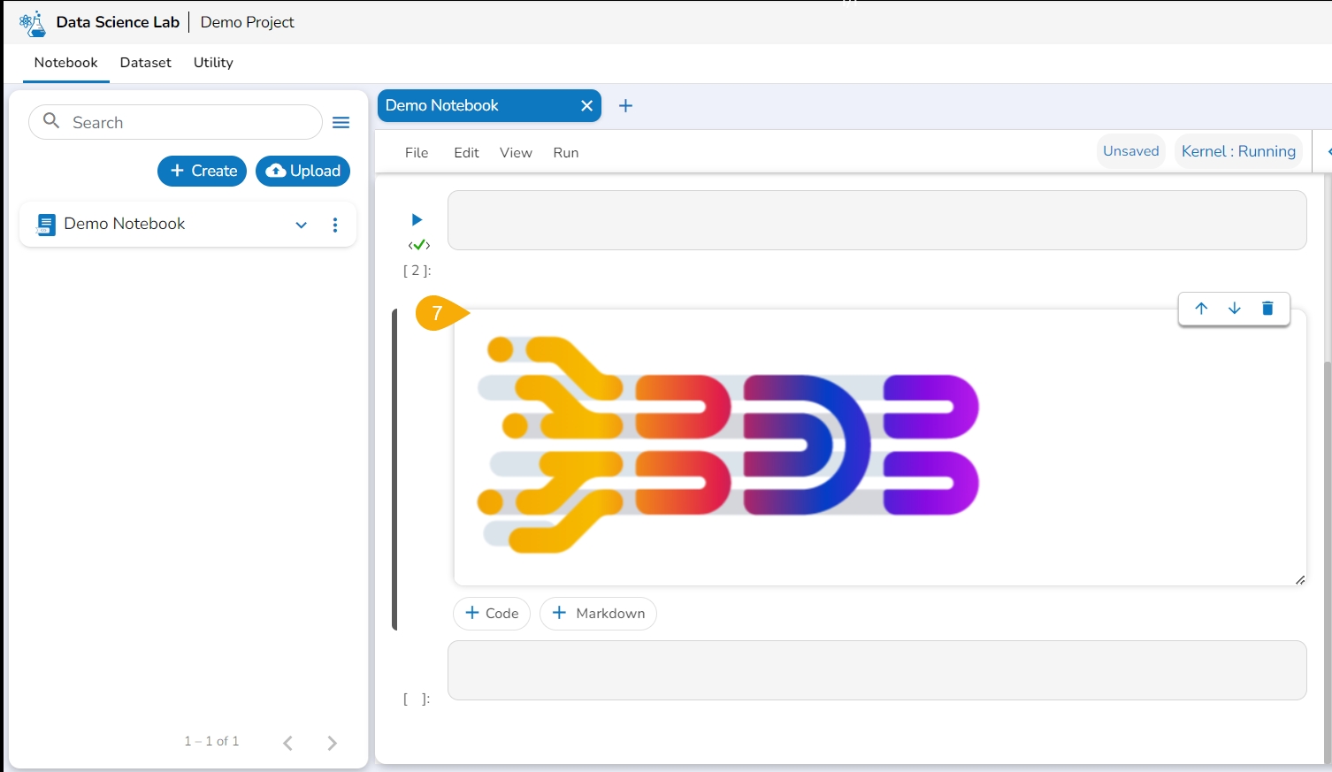Close the Demo Notebook tab
1332x772 pixels.
[x=586, y=106]
